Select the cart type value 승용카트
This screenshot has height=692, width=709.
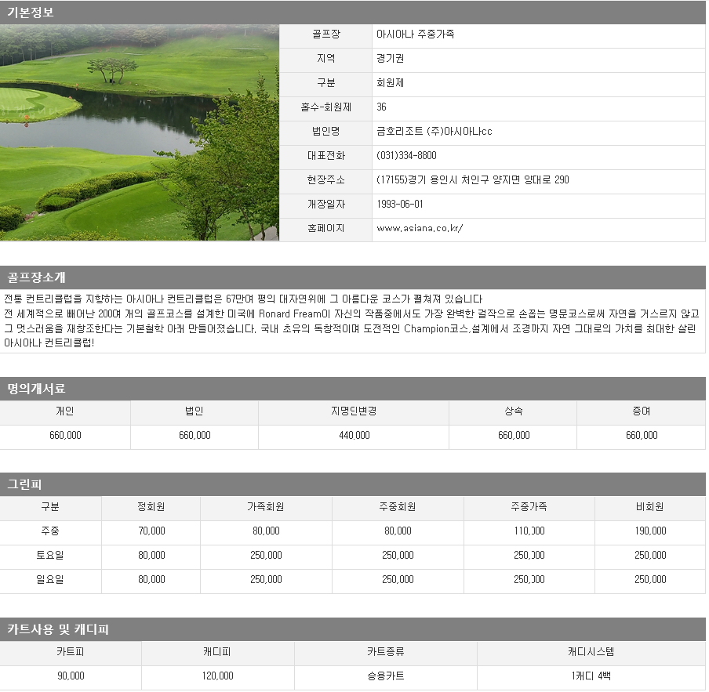[385, 676]
